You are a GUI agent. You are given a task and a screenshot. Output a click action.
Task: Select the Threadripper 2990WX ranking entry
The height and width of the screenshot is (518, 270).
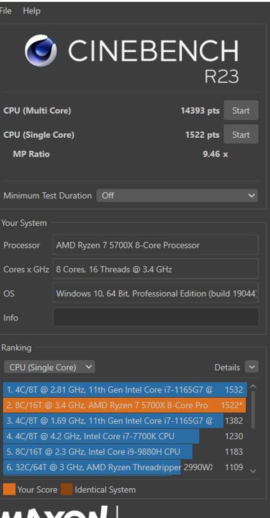tap(125, 467)
